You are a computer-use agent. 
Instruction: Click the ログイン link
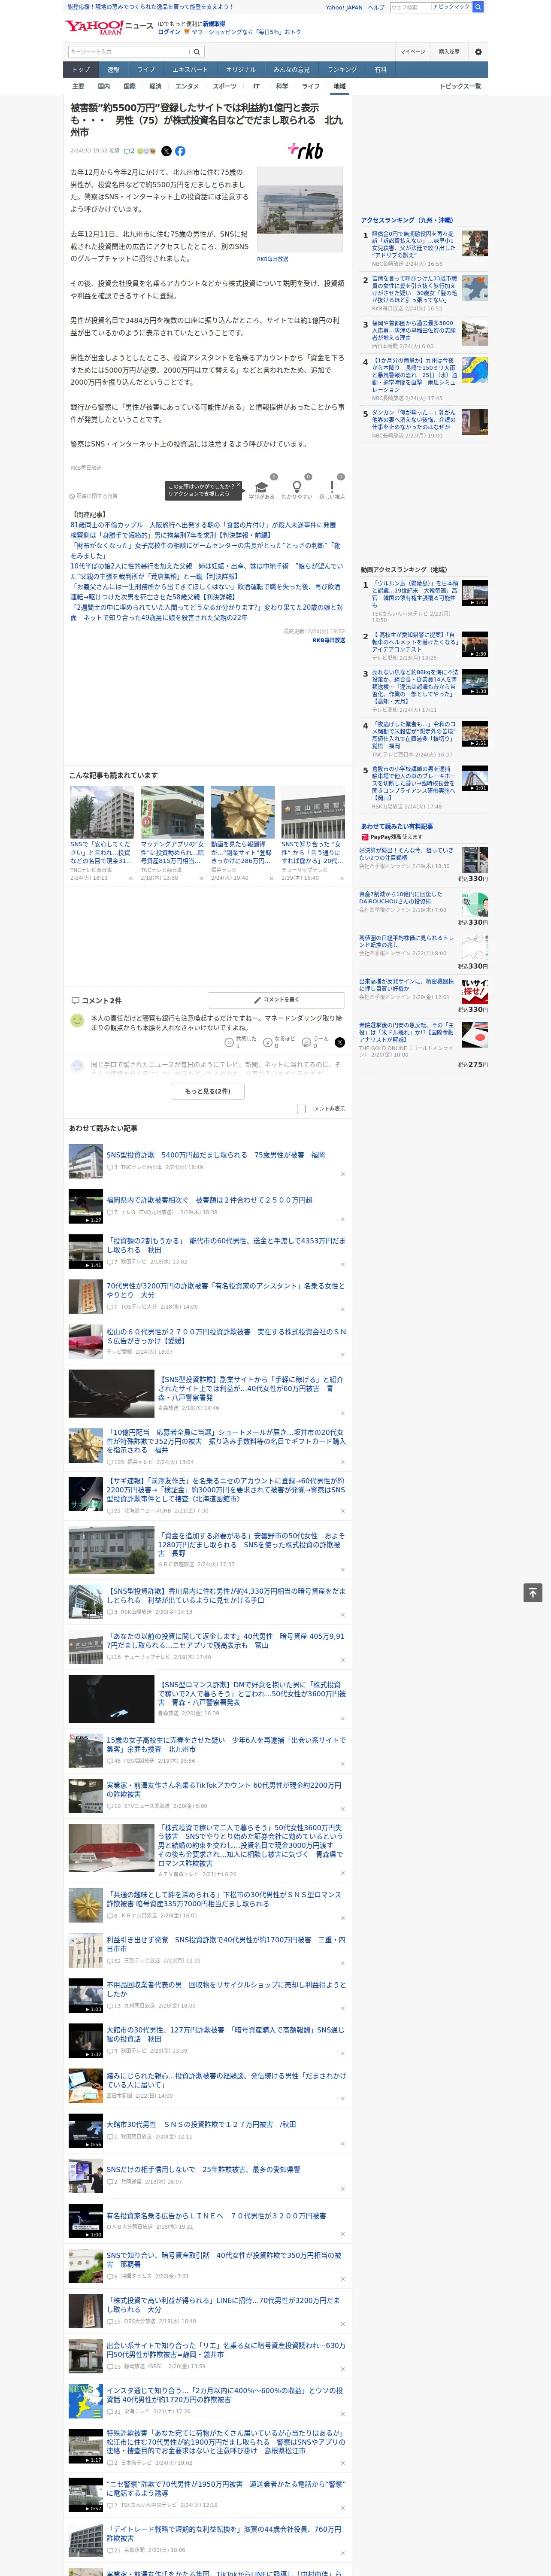169,32
